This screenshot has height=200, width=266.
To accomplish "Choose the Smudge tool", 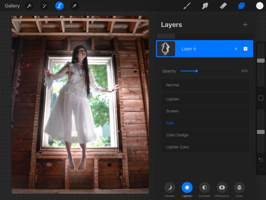I will [x=205, y=6].
